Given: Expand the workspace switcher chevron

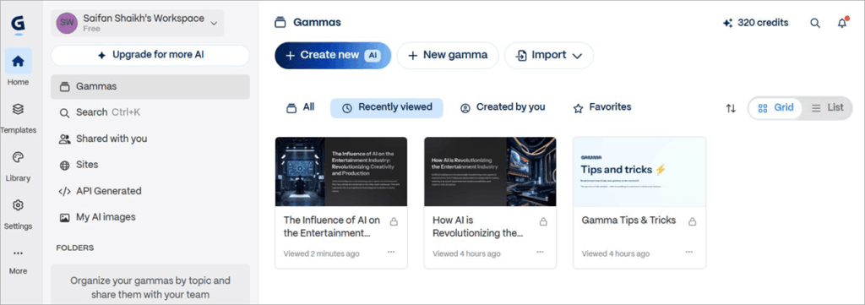Looking at the screenshot, I should pos(214,23).
